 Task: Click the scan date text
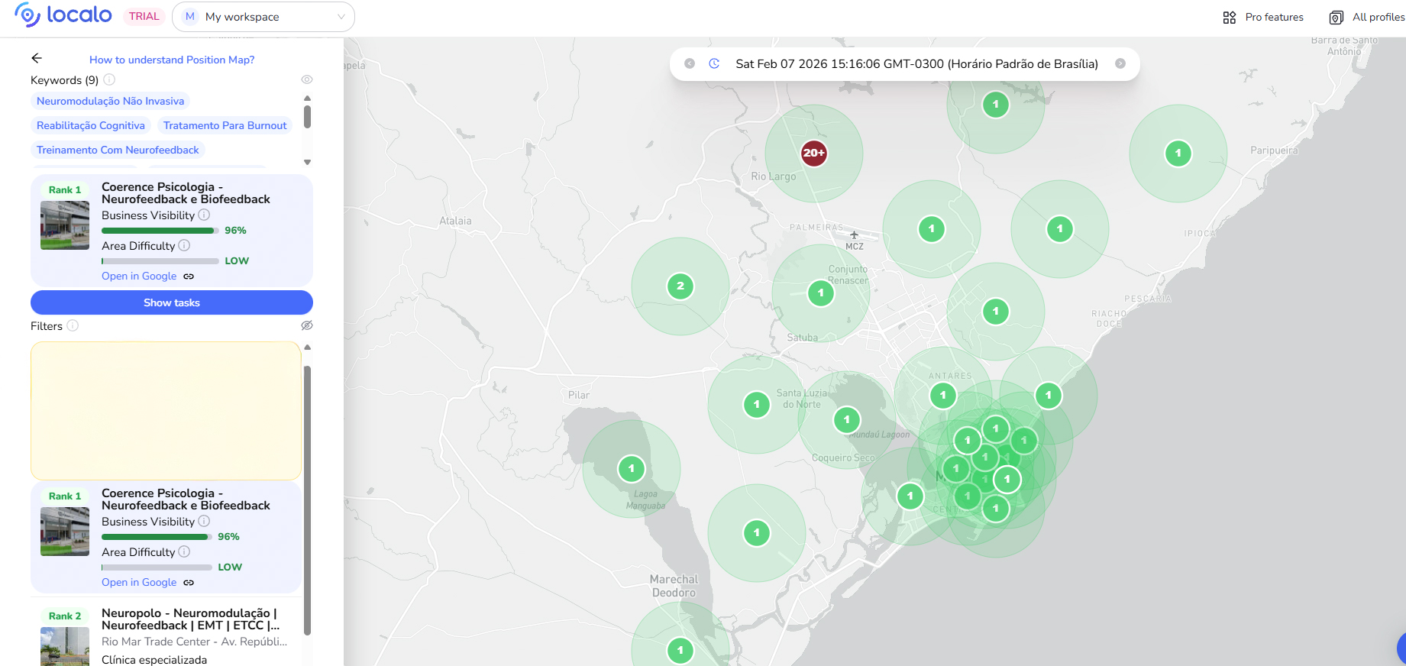click(x=916, y=64)
